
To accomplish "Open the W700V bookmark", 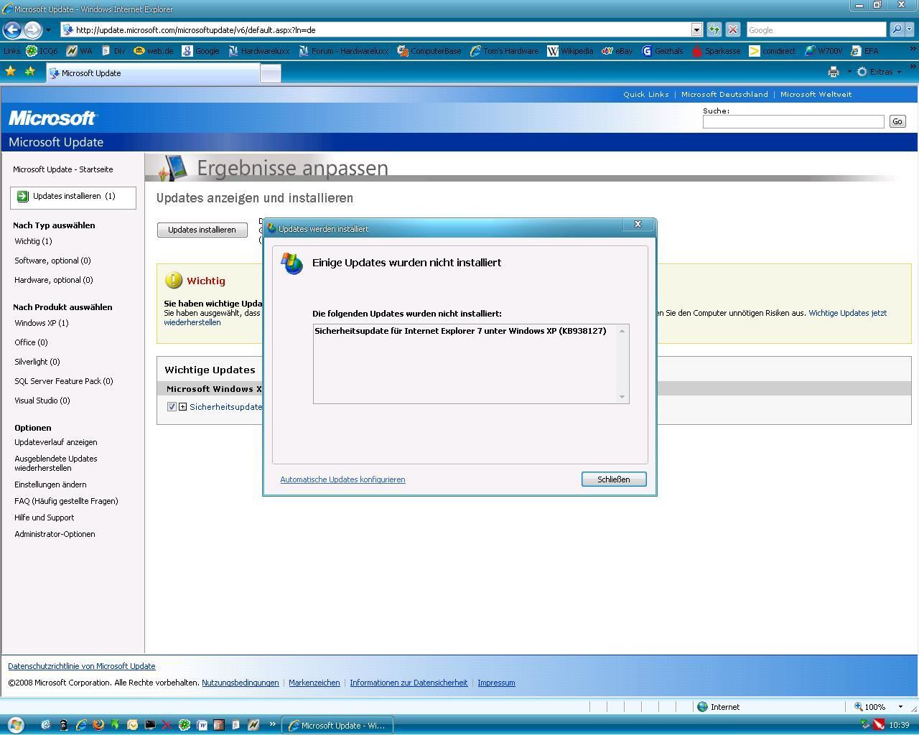I will tap(824, 51).
